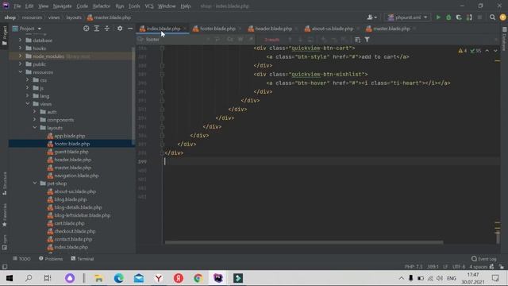Click UTF-8 encoding in status bar

pyautogui.click(x=459, y=267)
